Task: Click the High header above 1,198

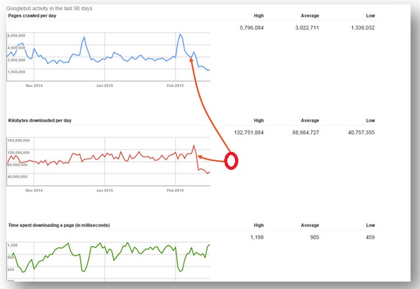Action: tap(259, 225)
